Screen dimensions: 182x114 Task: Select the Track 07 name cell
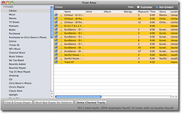pyautogui.click(x=69, y=62)
